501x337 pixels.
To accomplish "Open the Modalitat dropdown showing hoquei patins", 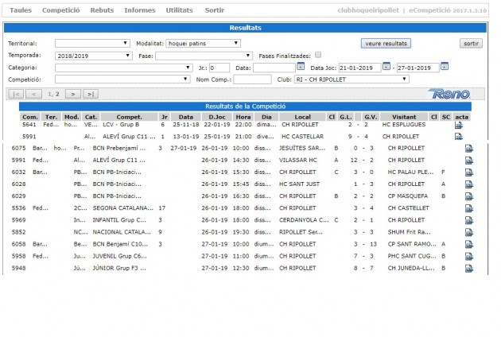I will [x=204, y=43].
